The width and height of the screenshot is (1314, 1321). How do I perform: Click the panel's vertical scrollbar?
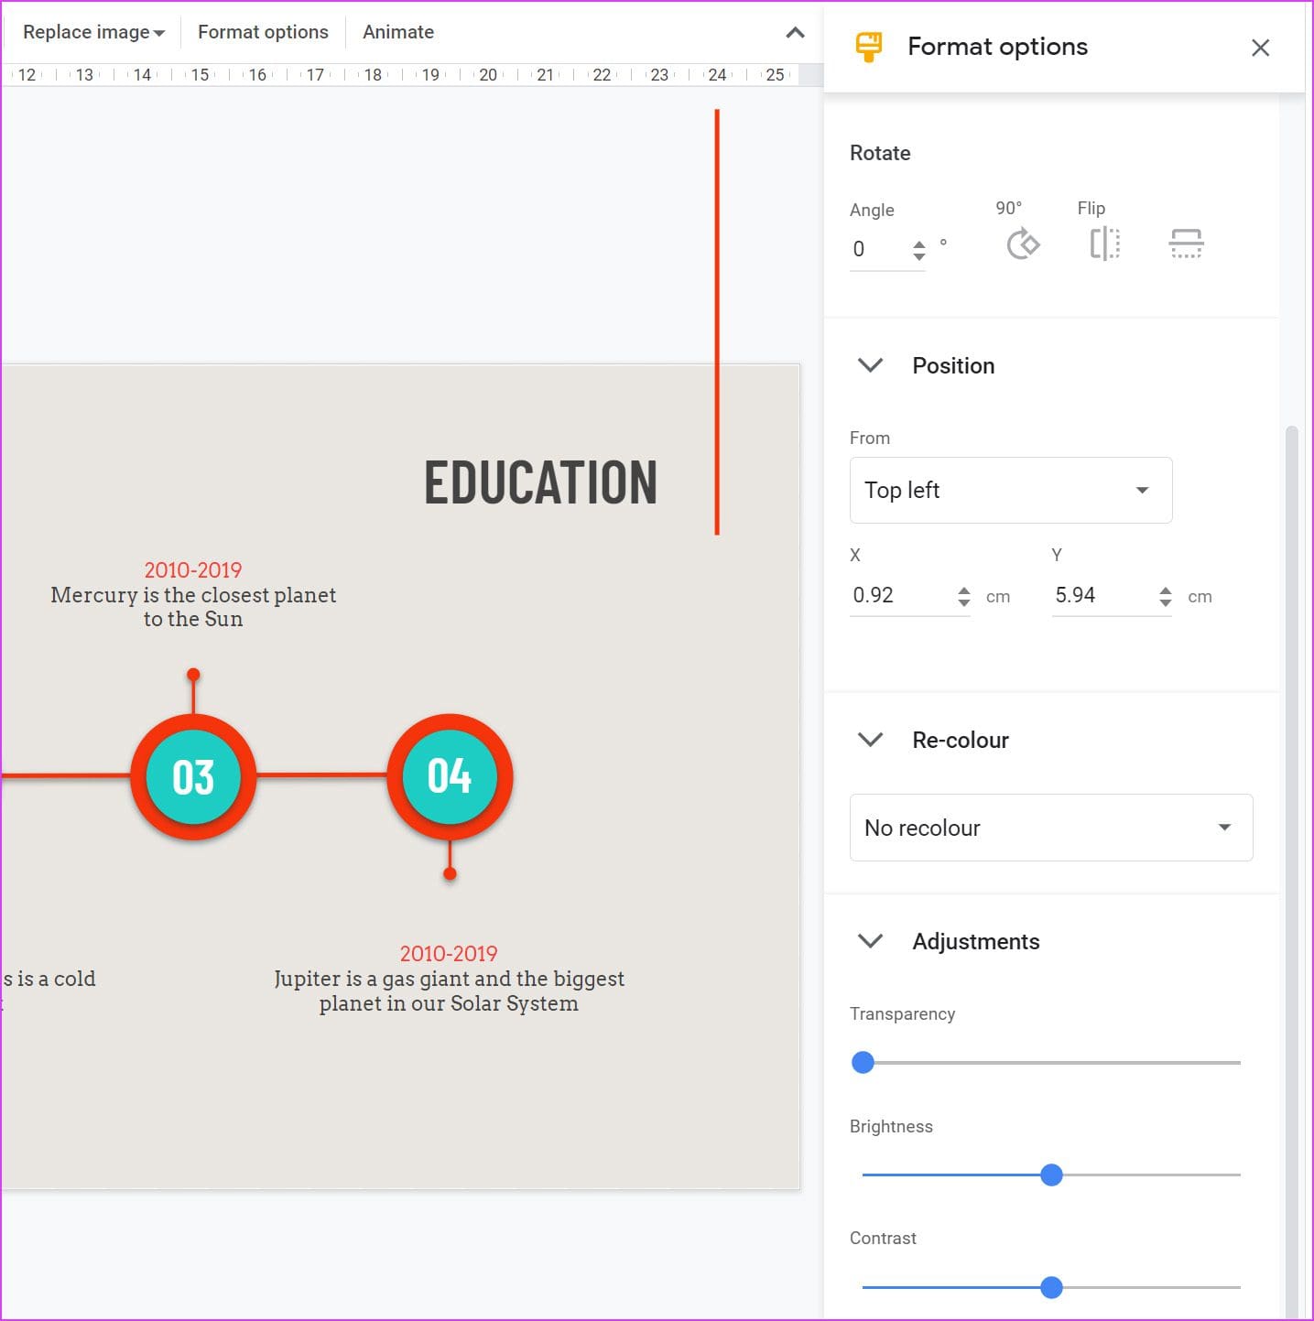(x=1291, y=870)
